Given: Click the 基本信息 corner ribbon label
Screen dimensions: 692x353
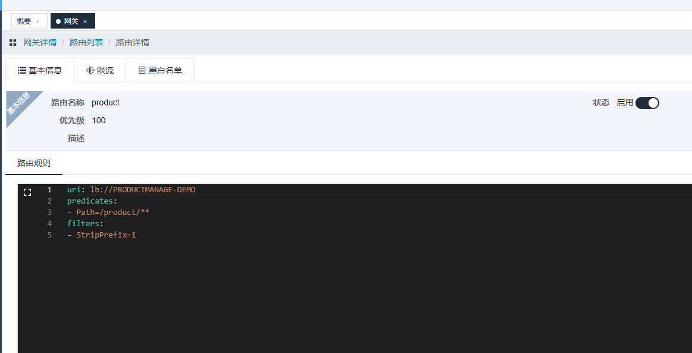Looking at the screenshot, I should tap(19, 105).
